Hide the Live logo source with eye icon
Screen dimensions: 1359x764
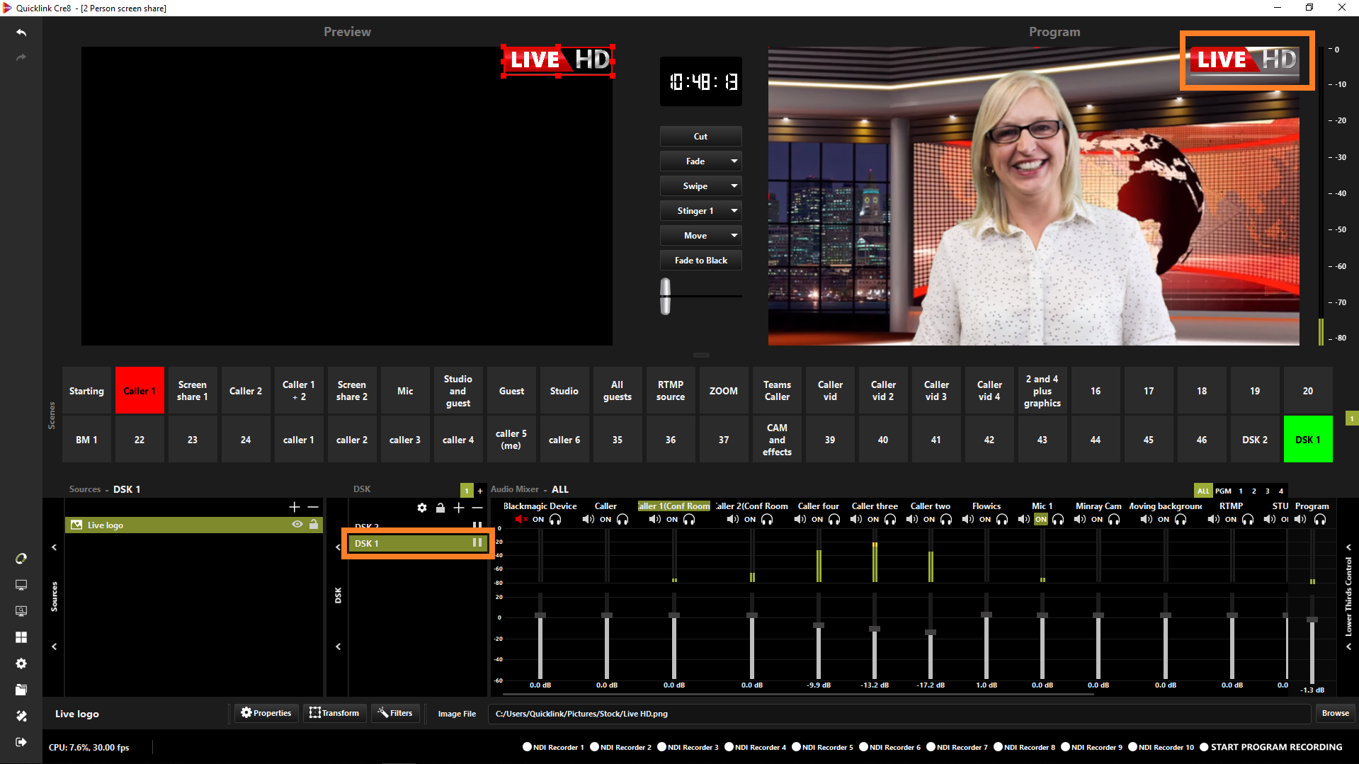(x=297, y=525)
